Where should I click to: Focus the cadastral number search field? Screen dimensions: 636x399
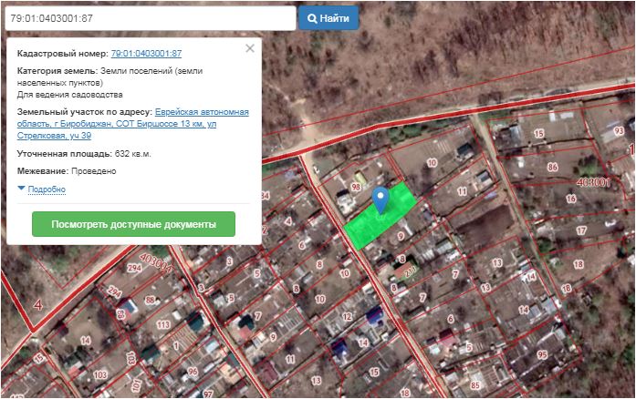point(150,18)
